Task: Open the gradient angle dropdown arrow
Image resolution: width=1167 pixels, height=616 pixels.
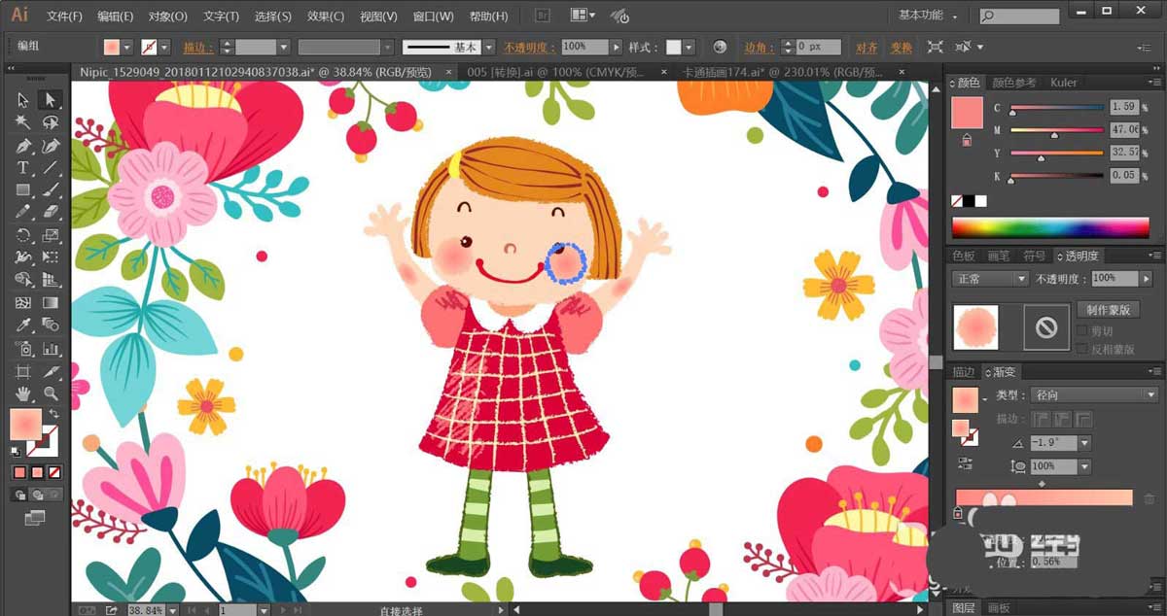Action: (1084, 443)
